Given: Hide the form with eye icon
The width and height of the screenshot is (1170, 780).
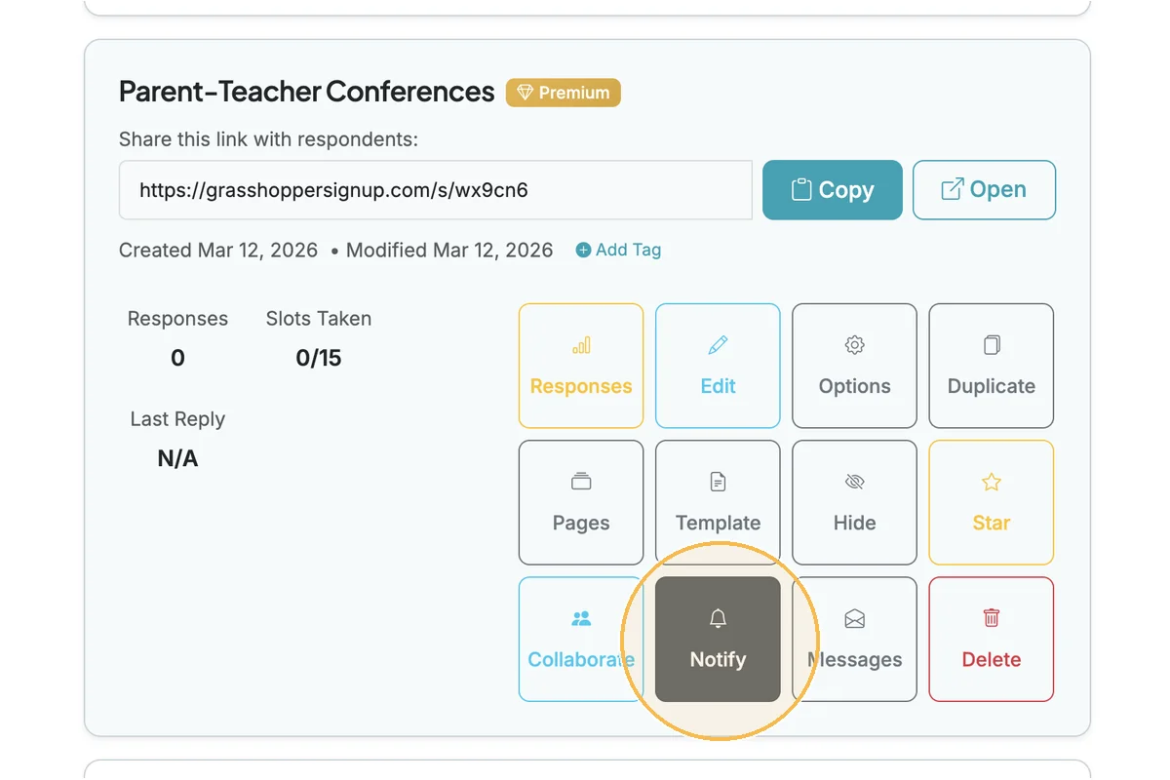Looking at the screenshot, I should (854, 502).
